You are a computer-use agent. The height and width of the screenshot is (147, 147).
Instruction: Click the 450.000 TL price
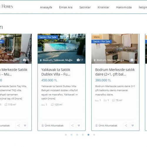point(49,80)
